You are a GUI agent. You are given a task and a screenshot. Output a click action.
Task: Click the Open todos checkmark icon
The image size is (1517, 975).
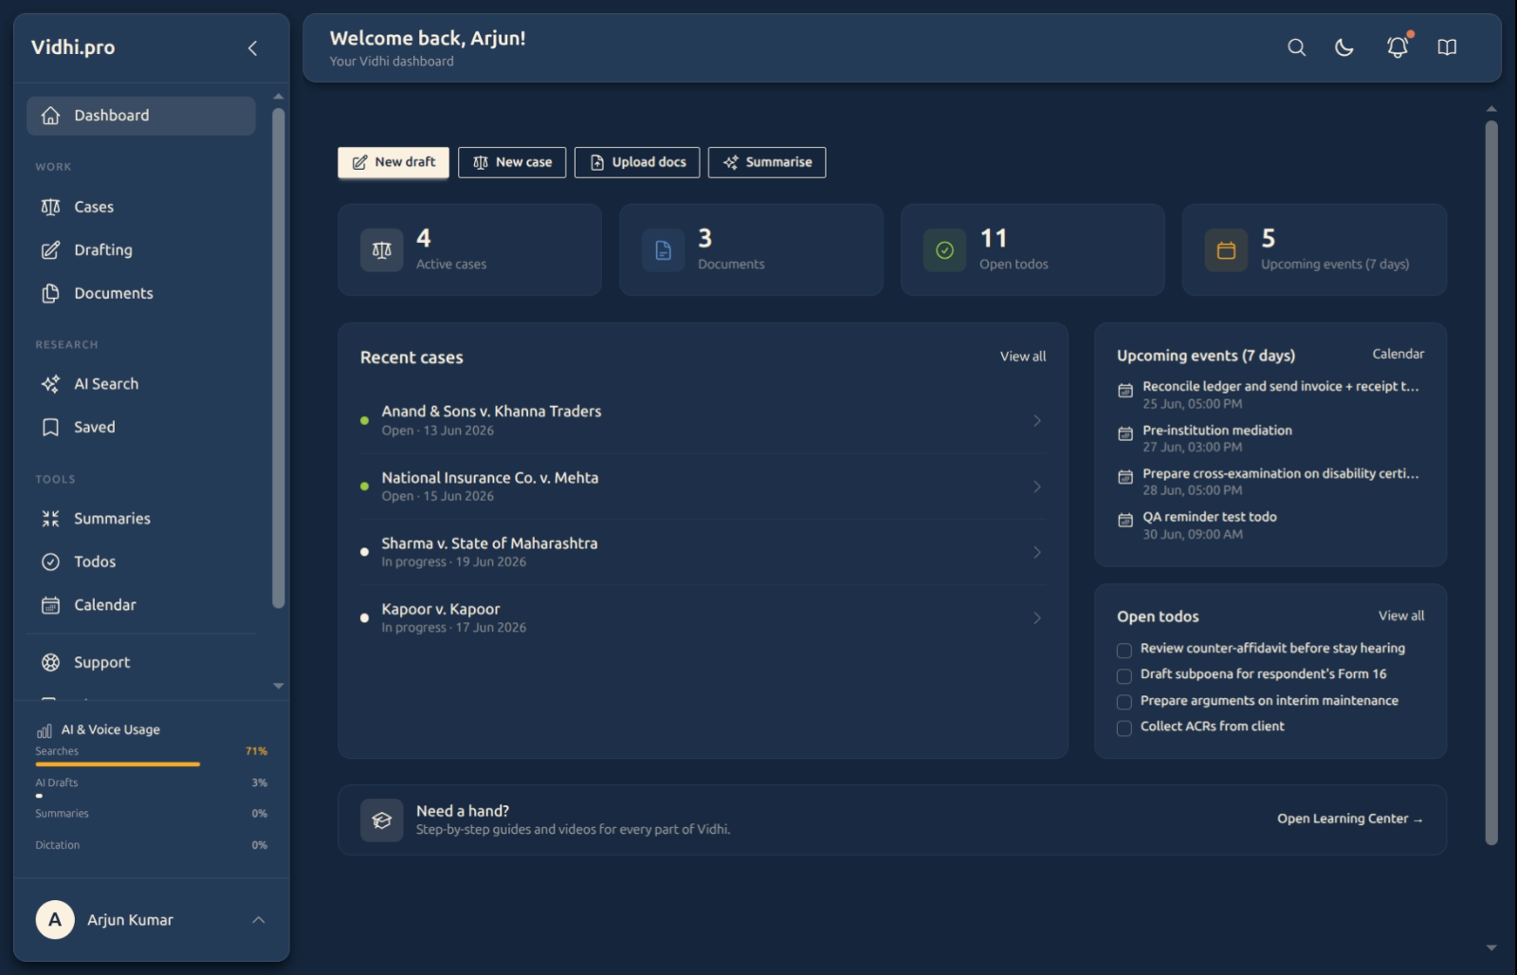click(x=944, y=250)
